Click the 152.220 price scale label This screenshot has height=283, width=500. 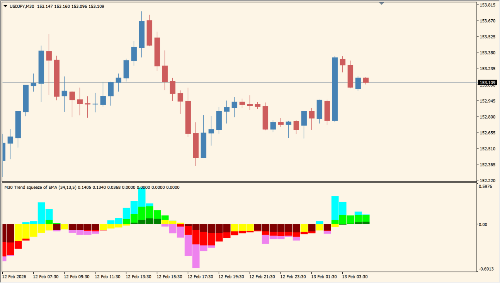pyautogui.click(x=487, y=181)
